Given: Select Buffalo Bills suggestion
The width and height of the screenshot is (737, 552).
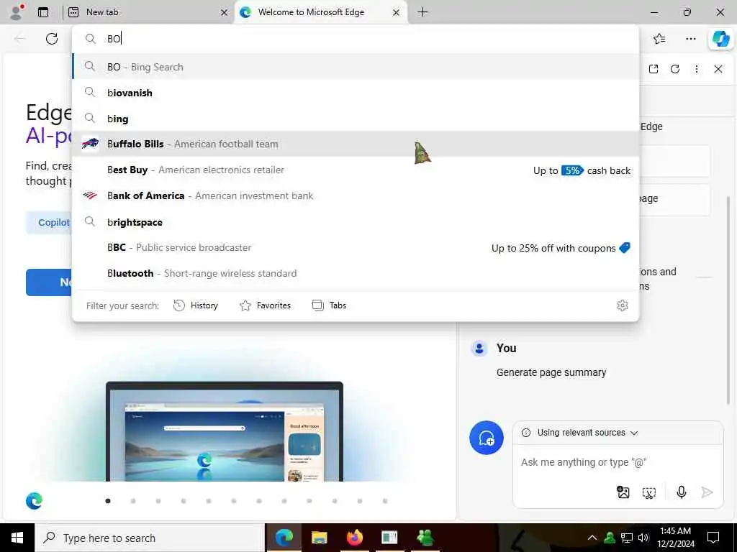Looking at the screenshot, I should click(356, 144).
